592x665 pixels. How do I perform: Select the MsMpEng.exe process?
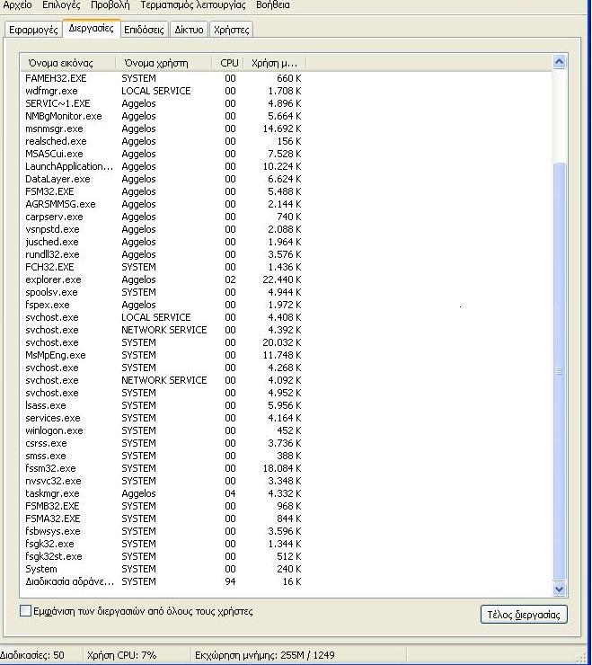pyautogui.click(x=163, y=355)
